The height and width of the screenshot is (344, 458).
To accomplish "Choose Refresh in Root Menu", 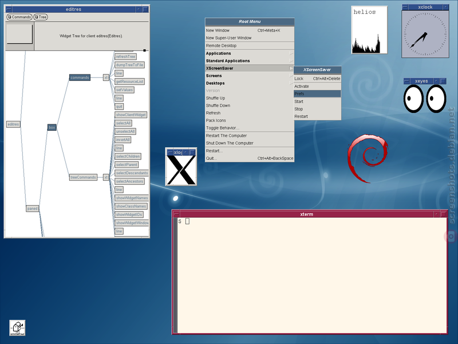I will click(x=250, y=113).
